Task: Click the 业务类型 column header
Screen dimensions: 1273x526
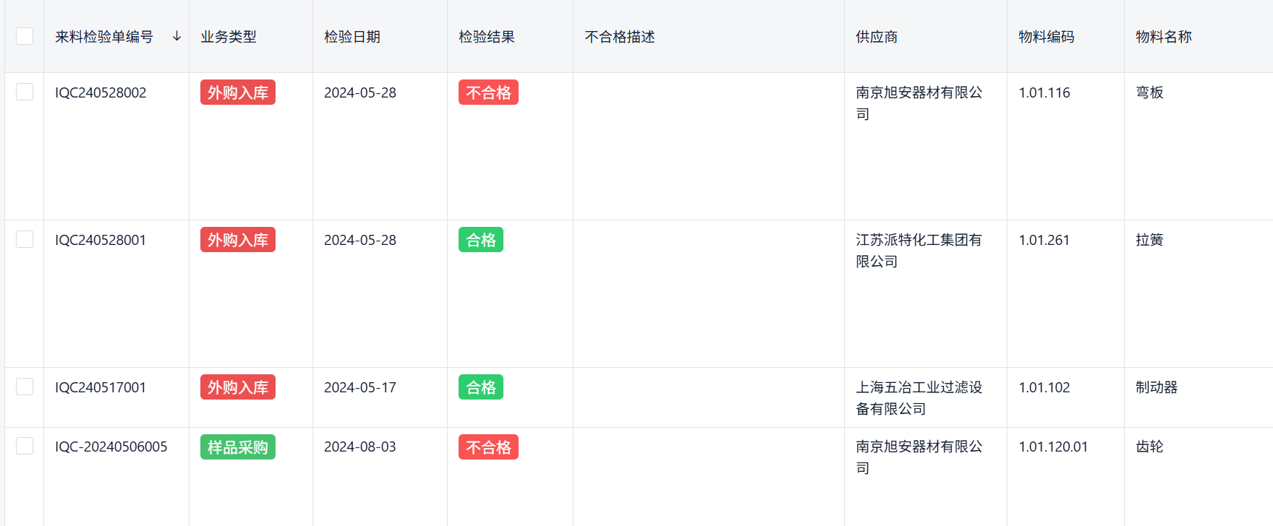Action: 229,37
